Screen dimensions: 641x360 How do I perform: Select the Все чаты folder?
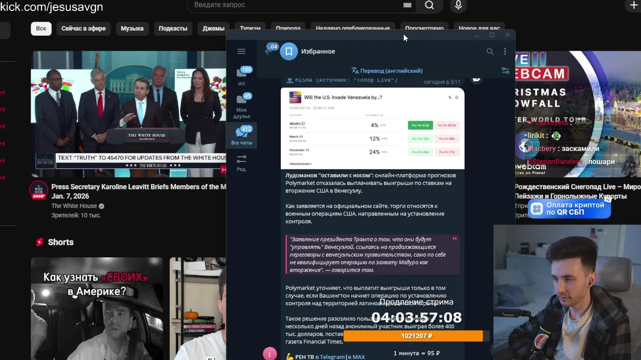click(x=241, y=135)
